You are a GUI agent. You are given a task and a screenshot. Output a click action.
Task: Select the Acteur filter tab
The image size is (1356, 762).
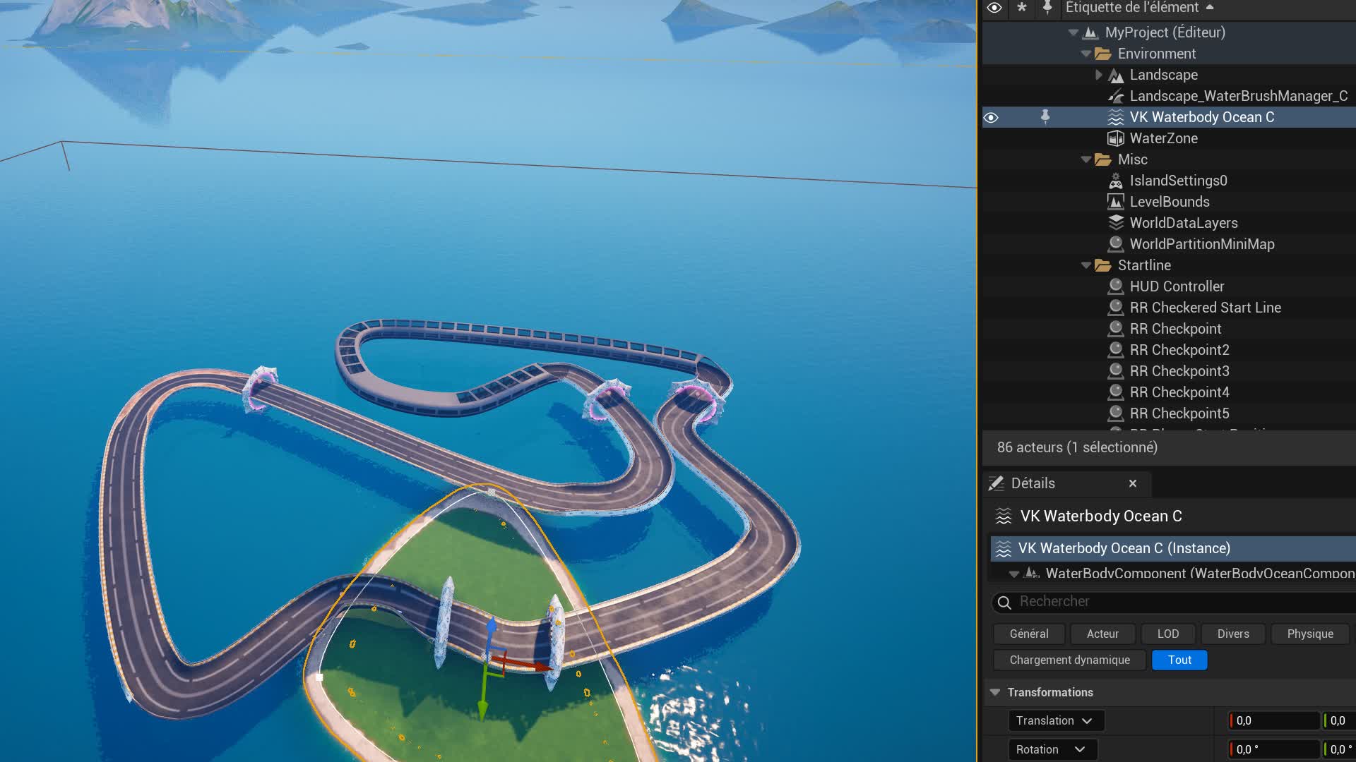pos(1102,634)
